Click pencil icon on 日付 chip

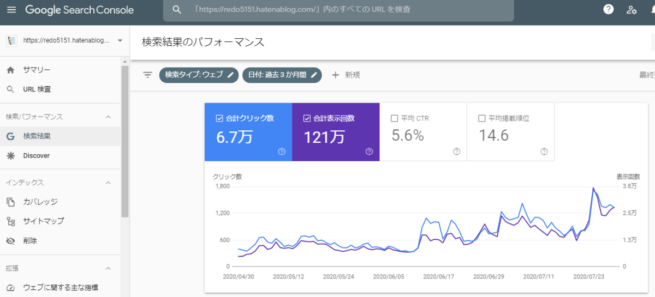(314, 75)
